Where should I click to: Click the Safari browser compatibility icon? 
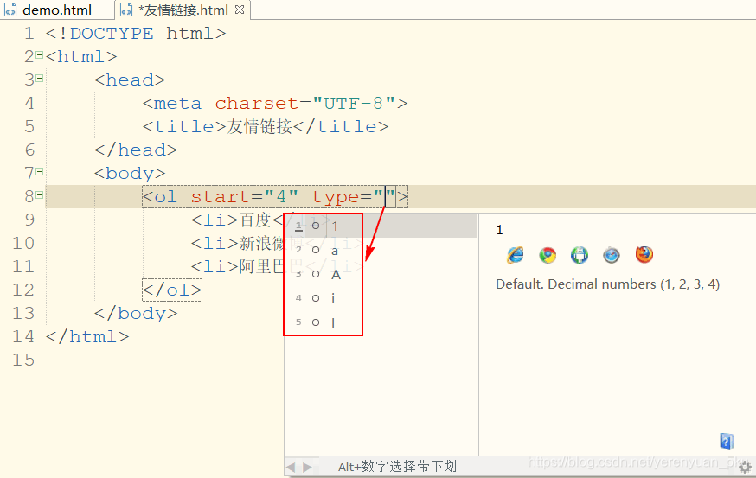[x=612, y=255]
